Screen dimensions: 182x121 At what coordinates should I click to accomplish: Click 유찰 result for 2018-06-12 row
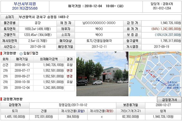[70, 65]
